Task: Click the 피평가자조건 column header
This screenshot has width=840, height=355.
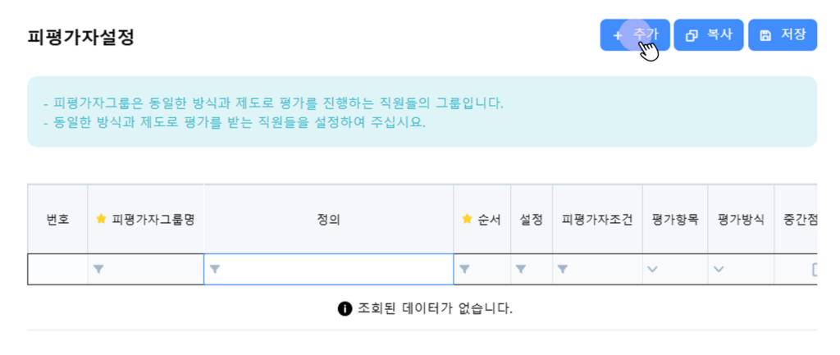Action: pyautogui.click(x=597, y=220)
